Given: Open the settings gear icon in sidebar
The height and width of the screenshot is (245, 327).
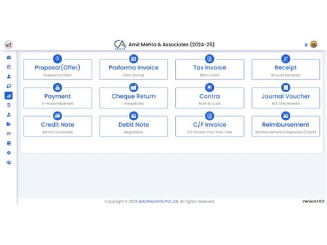Looking at the screenshot, I should (x=9, y=153).
